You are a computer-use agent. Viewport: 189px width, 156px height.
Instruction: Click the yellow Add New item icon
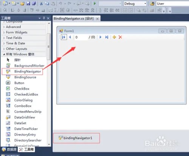[114, 37]
